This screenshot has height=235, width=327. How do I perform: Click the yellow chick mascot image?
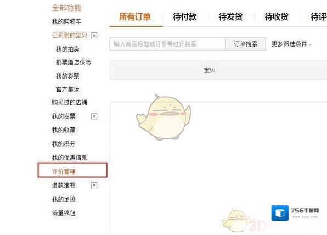[x=163, y=117]
